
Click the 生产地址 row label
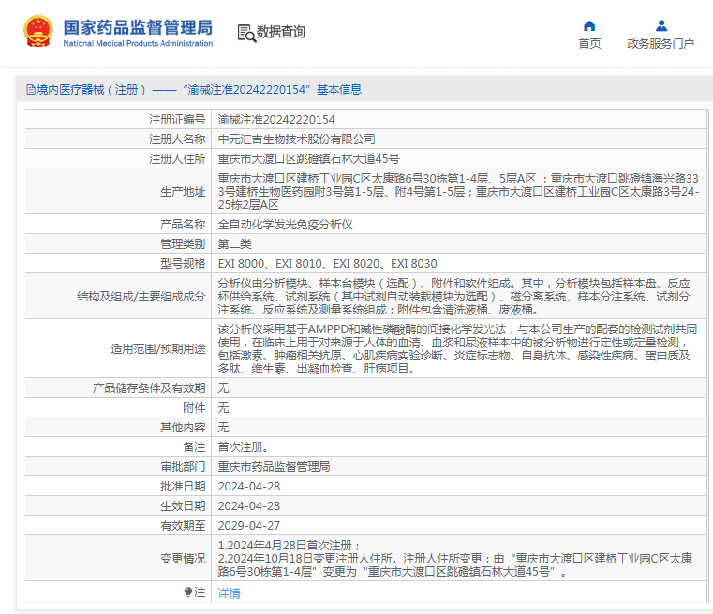click(x=183, y=192)
